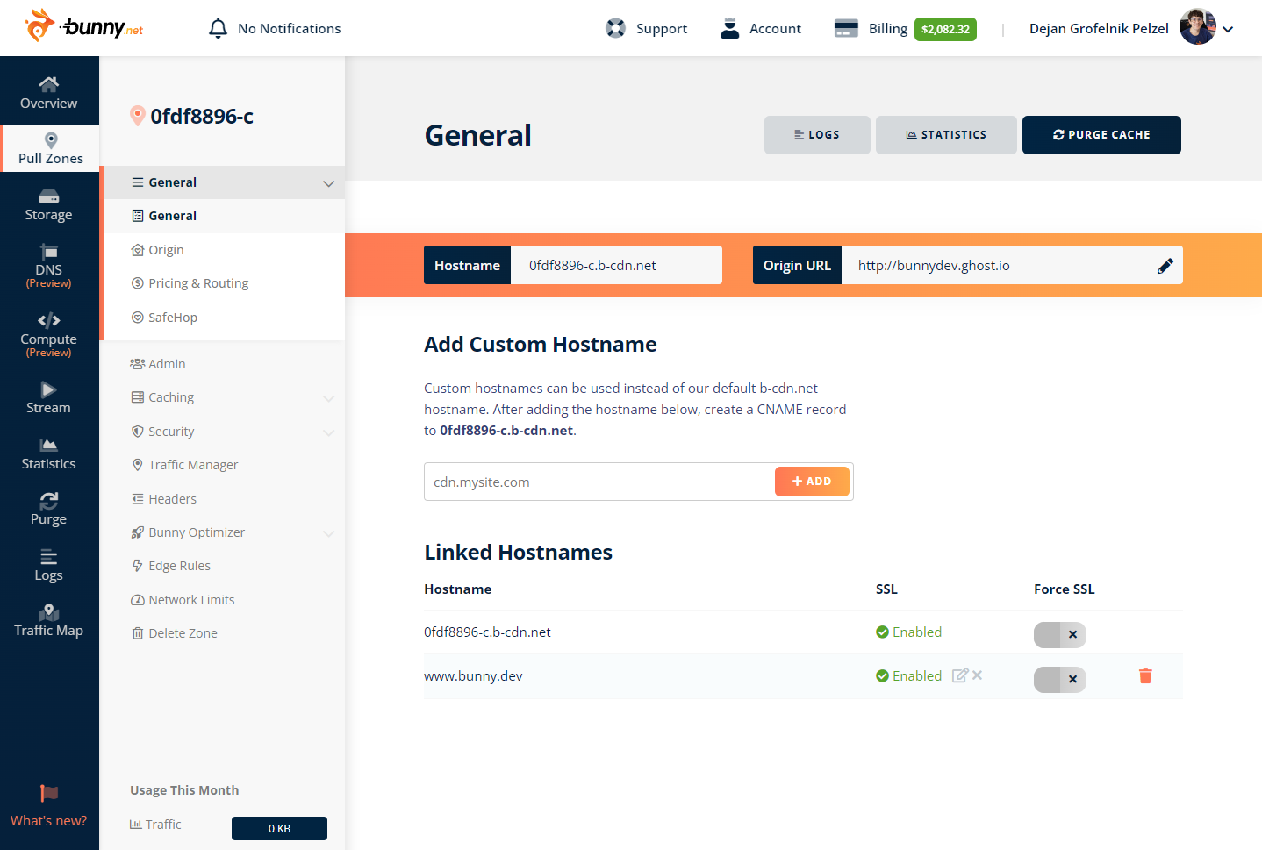Click the Traffic usage 0 KB bar
The height and width of the screenshot is (850, 1262).
click(279, 828)
